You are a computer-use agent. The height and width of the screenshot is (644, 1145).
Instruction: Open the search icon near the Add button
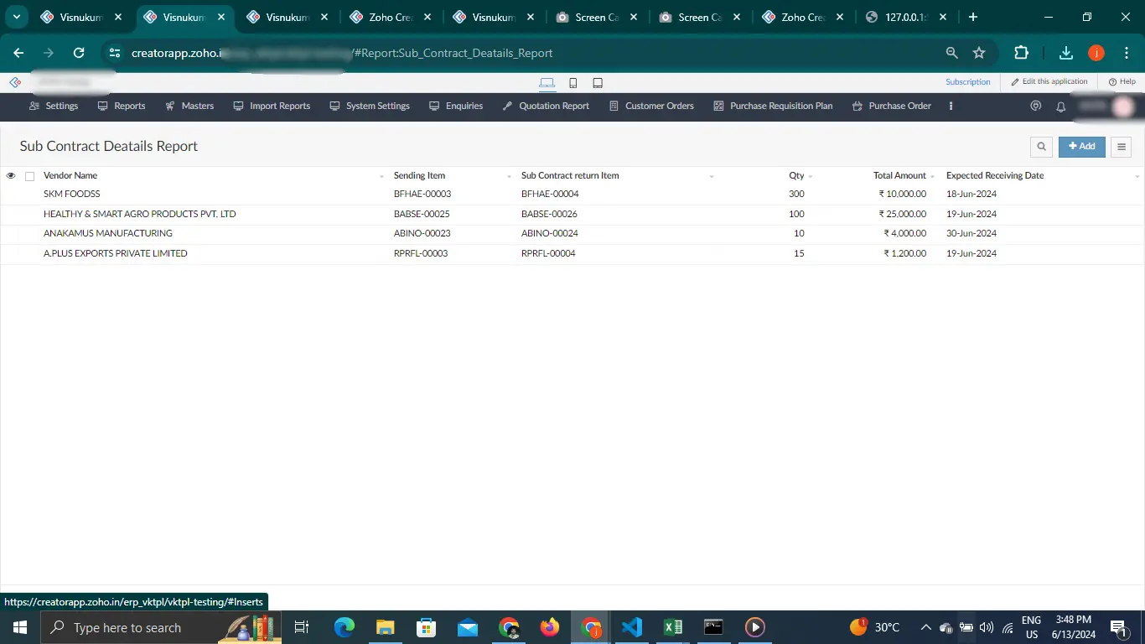[1040, 146]
